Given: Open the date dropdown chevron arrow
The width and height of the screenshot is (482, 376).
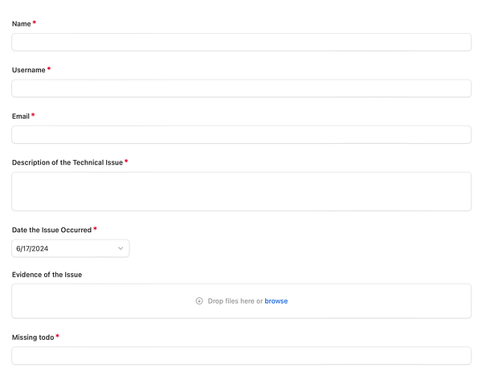Looking at the screenshot, I should [x=120, y=249].
